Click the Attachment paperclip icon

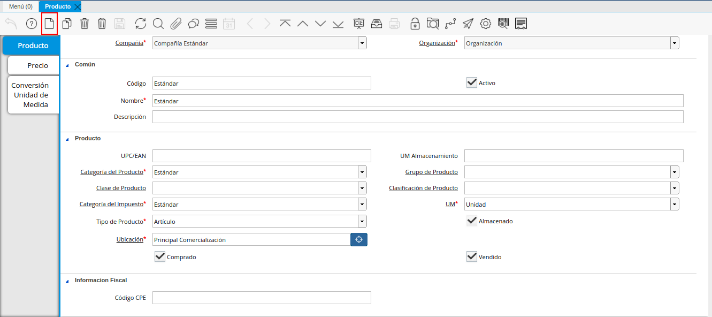176,24
